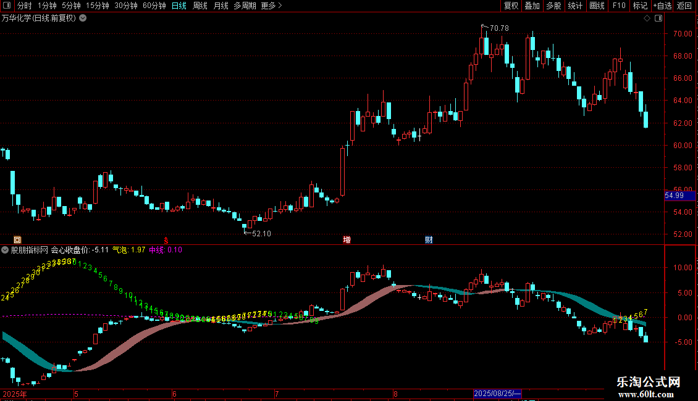Open F10 company information
Viewport: 698px width, 401px height.
point(619,6)
